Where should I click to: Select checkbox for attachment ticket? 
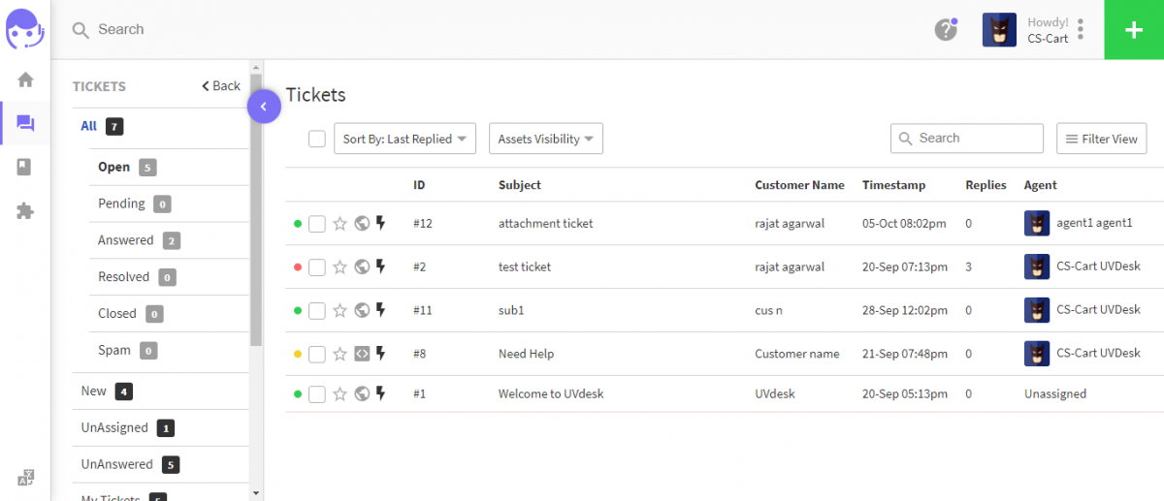click(317, 224)
